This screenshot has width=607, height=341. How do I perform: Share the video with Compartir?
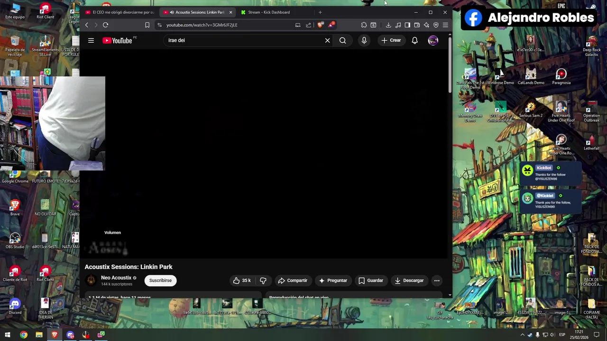click(x=293, y=280)
